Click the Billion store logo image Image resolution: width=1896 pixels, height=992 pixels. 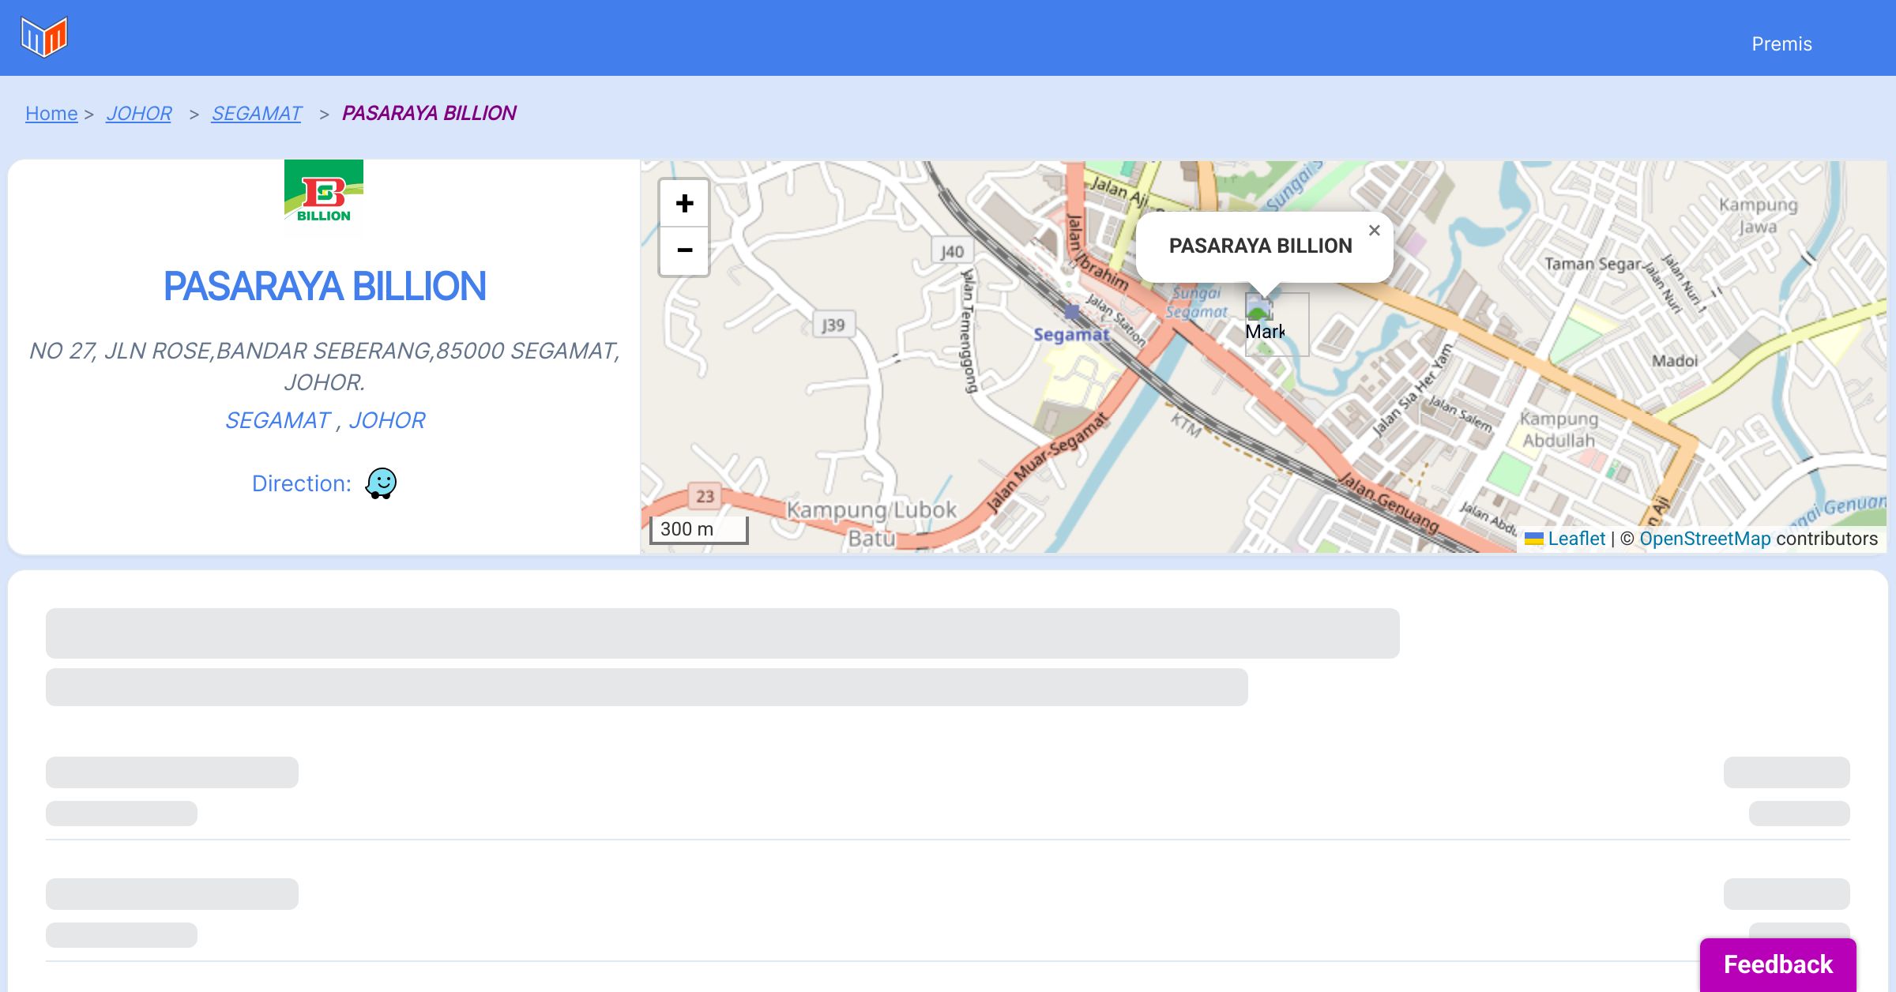pyautogui.click(x=324, y=197)
